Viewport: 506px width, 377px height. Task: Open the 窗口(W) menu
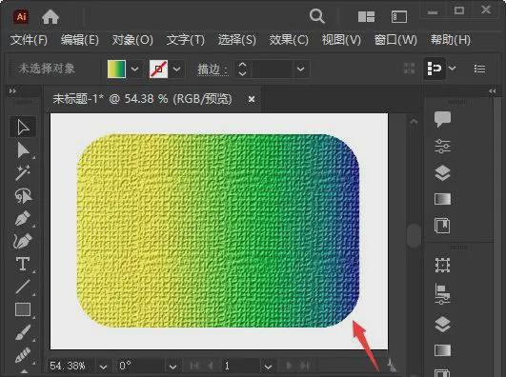click(395, 40)
